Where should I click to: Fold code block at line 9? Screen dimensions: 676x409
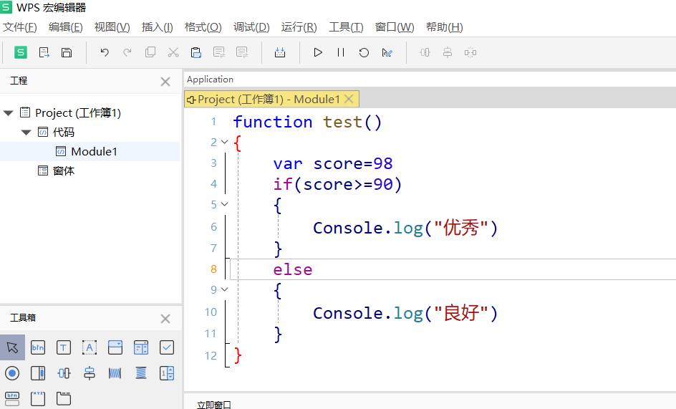tap(225, 289)
